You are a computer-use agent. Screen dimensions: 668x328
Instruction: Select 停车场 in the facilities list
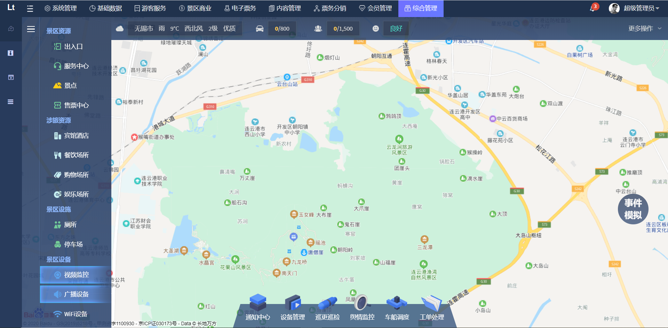(x=73, y=244)
